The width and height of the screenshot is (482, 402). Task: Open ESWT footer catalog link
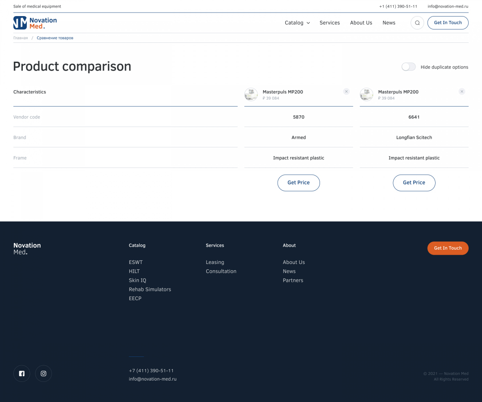[x=136, y=262]
